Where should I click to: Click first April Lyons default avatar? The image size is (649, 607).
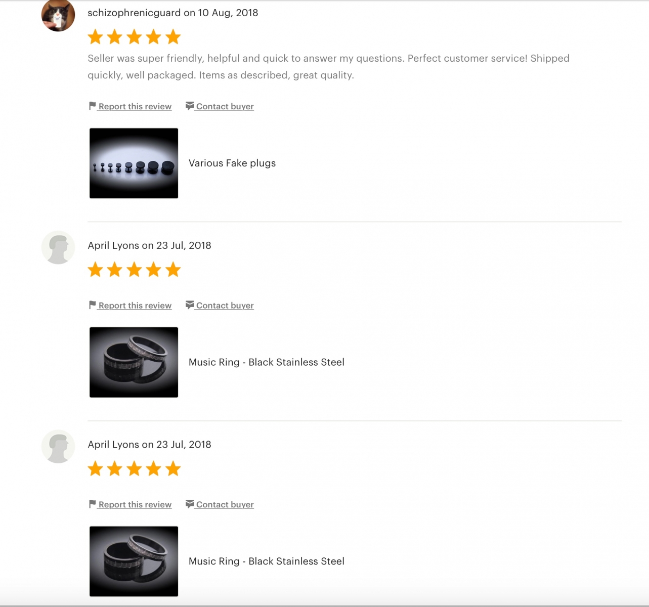tap(58, 247)
